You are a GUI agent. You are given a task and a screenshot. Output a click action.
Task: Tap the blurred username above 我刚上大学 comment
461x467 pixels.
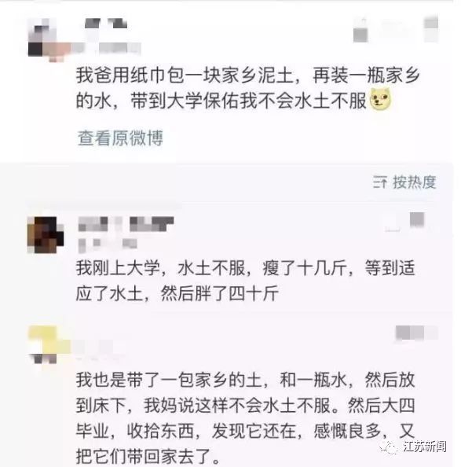[126, 224]
